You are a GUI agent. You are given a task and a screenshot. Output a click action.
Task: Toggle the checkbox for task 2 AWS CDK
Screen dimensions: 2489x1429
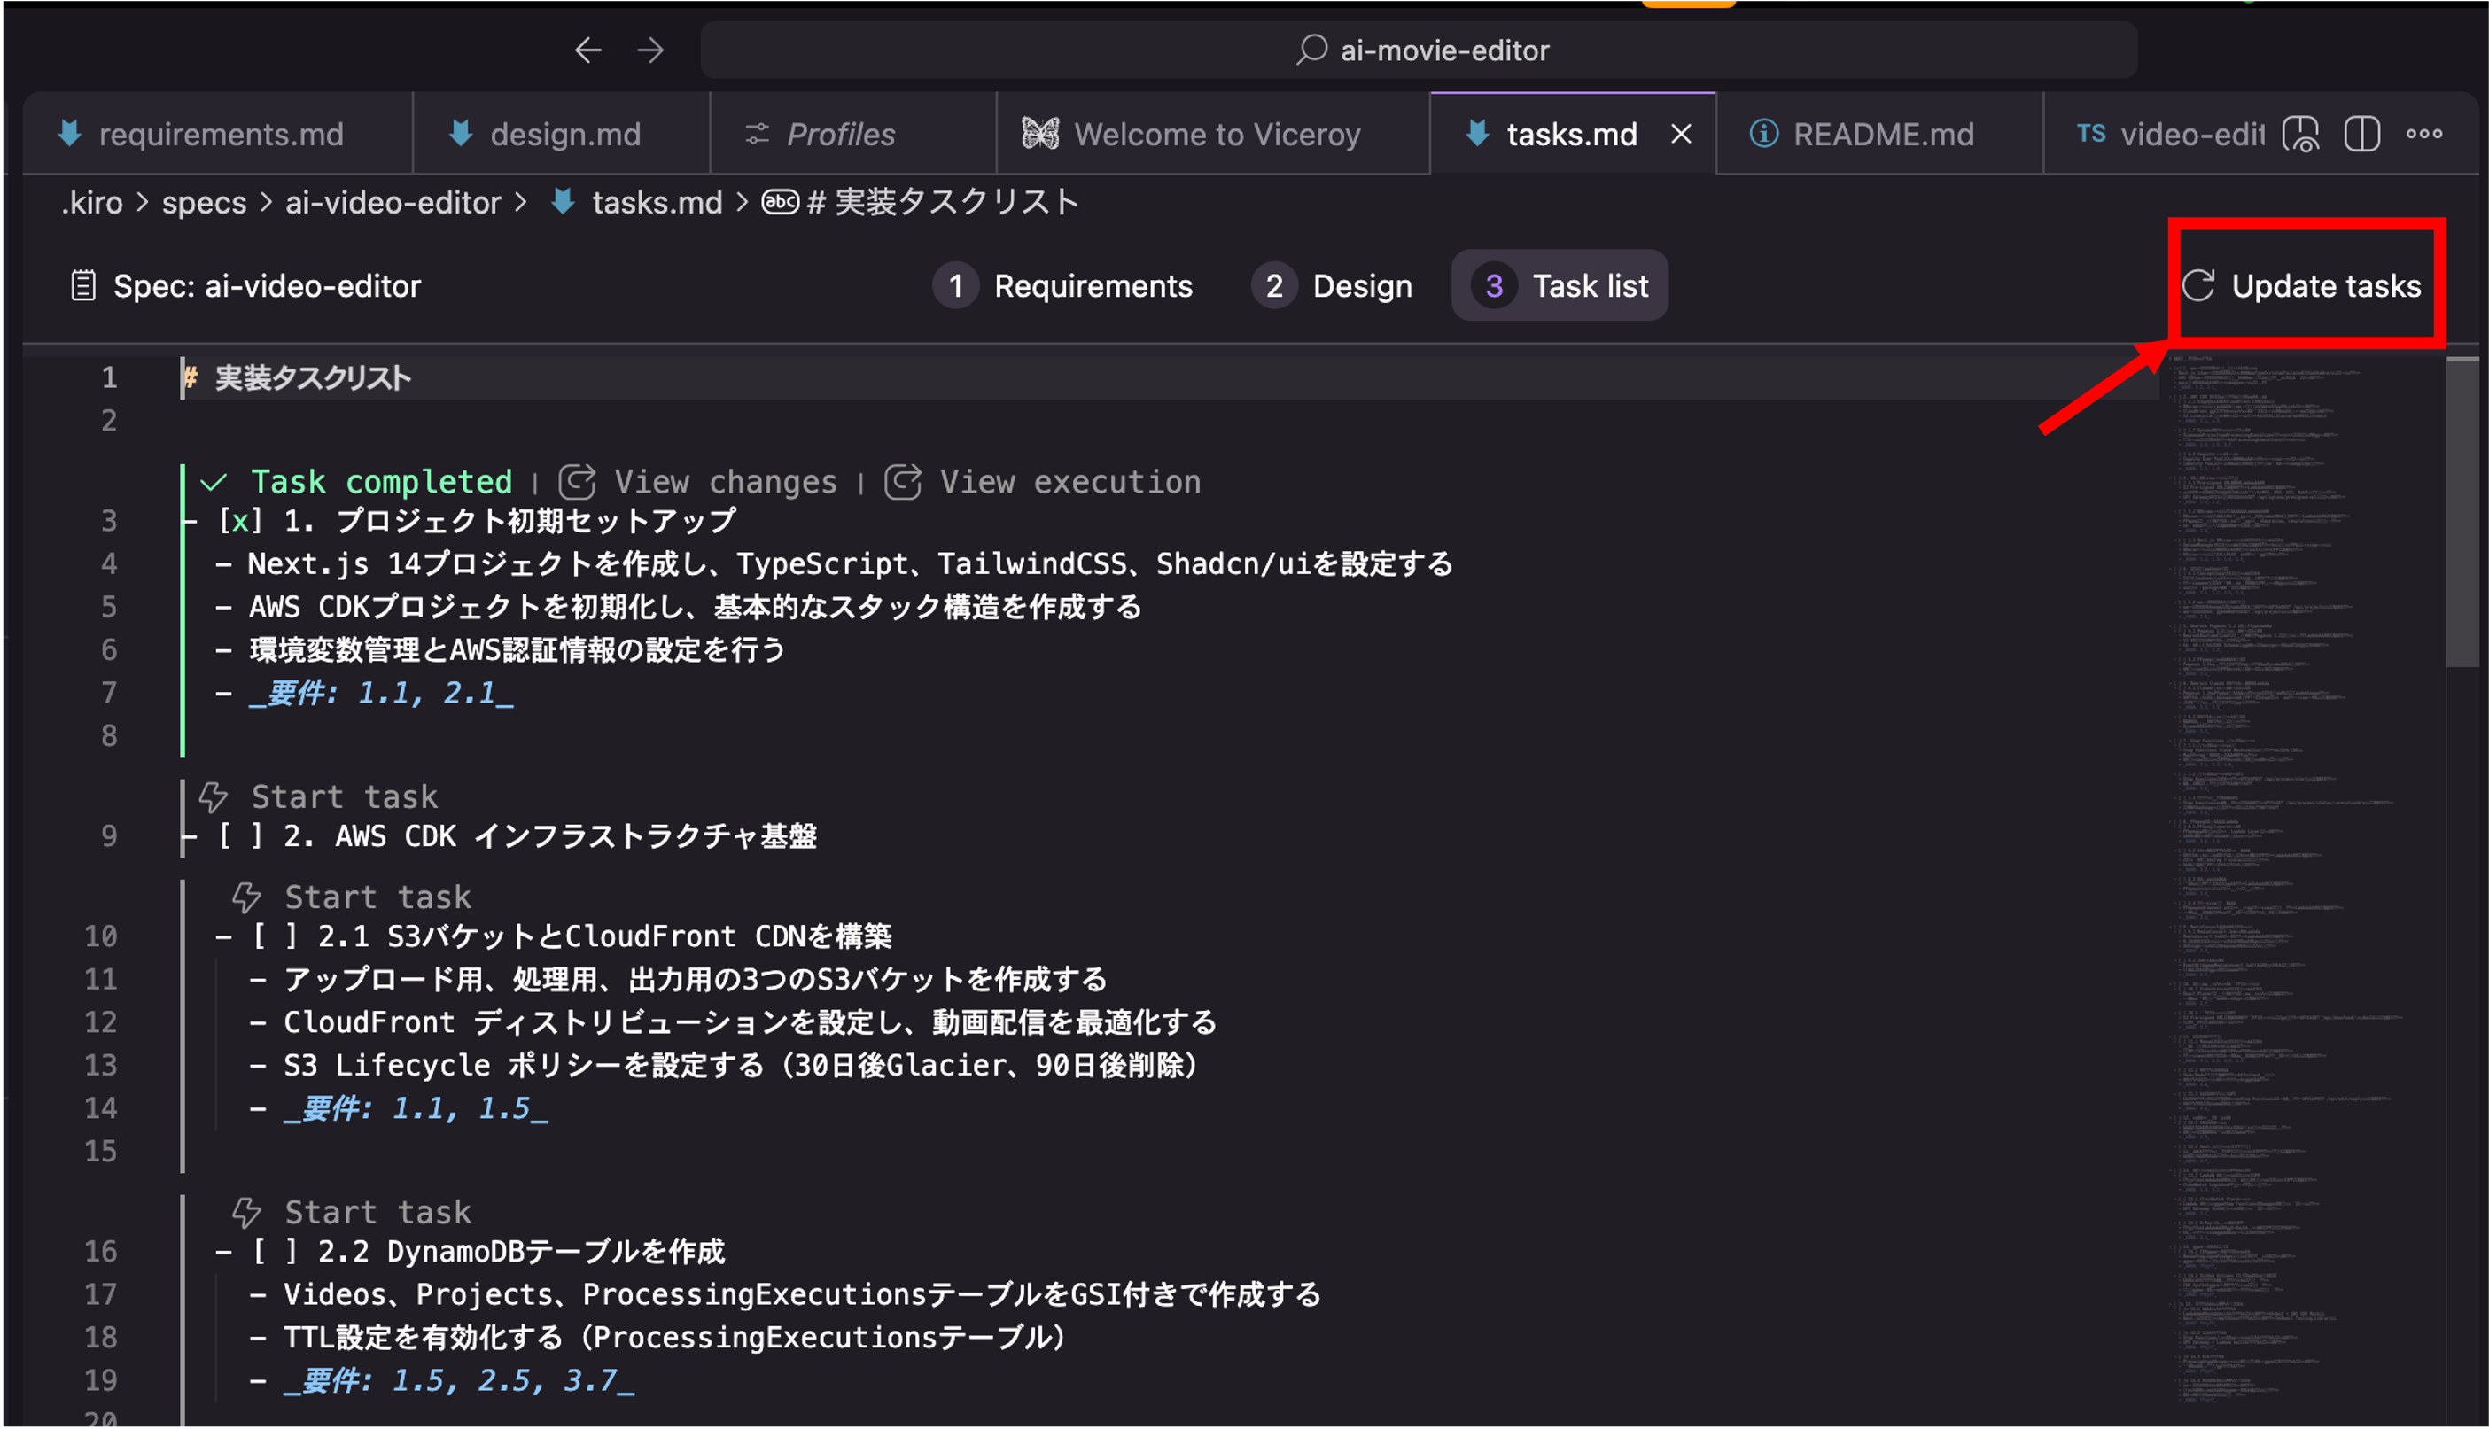(240, 836)
